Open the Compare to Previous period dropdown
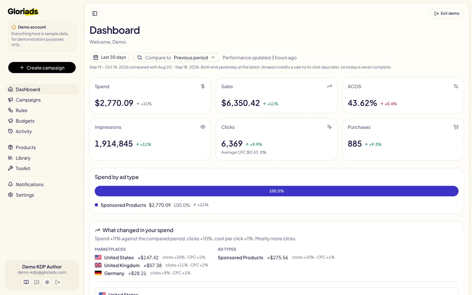Screen dimensions: 472x295 click(x=176, y=57)
